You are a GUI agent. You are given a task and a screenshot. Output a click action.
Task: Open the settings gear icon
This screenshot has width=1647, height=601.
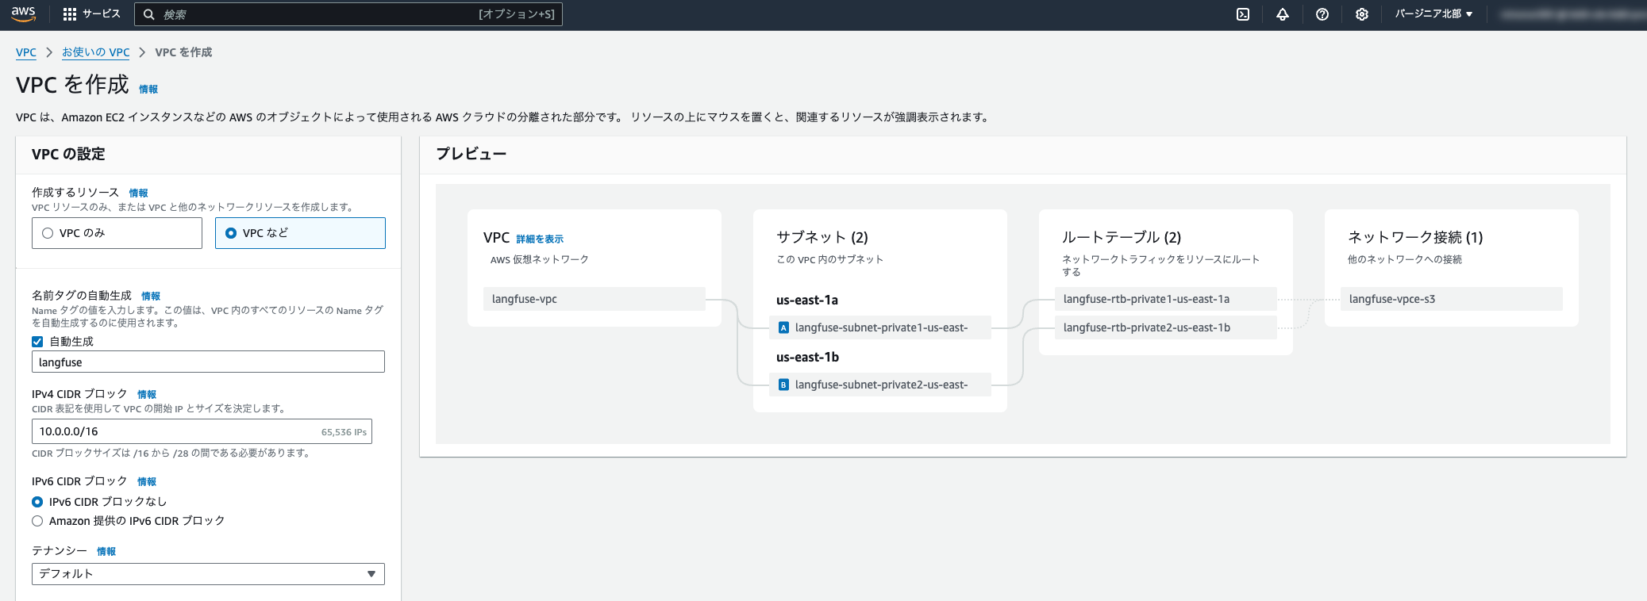pos(1362,14)
